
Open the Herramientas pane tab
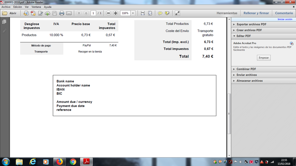click(227, 13)
